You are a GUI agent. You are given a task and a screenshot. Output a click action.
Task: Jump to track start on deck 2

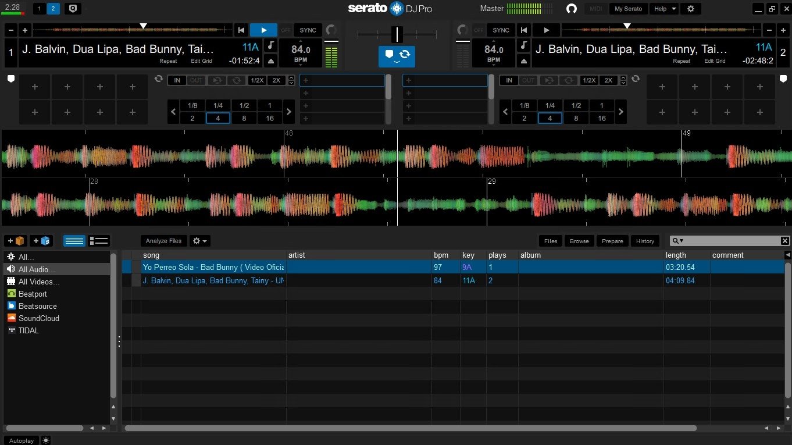524,30
